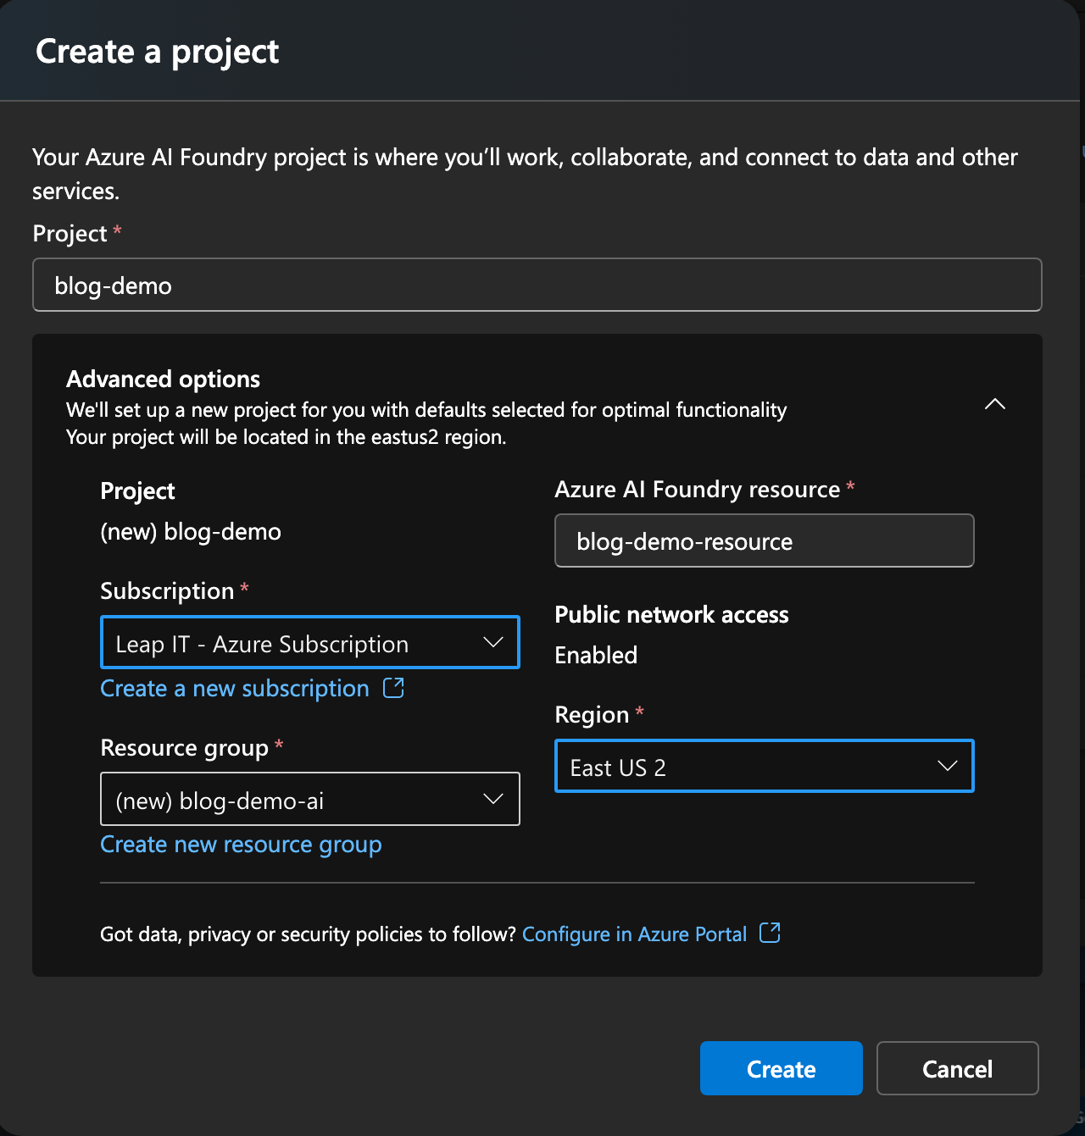The width and height of the screenshot is (1085, 1136).
Task: Open the Resource group dropdown
Action: (x=310, y=799)
